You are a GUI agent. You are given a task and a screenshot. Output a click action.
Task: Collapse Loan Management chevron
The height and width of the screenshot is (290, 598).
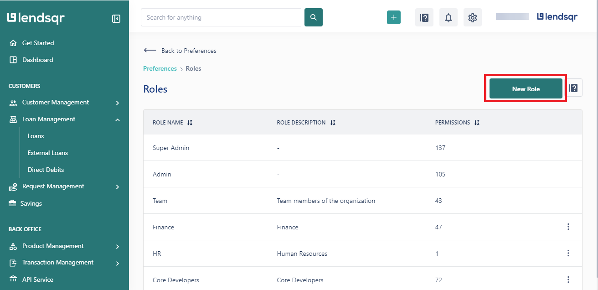[118, 120]
